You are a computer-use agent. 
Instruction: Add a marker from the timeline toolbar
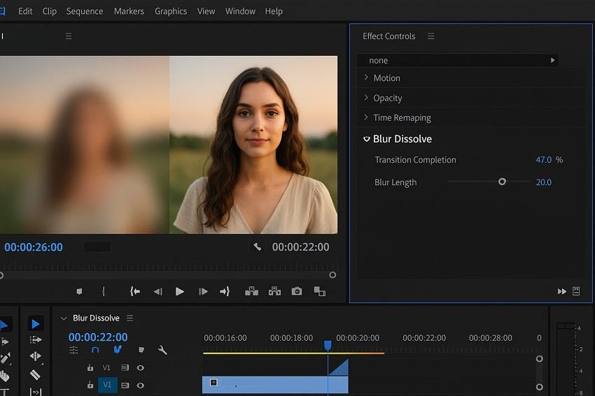tap(141, 350)
